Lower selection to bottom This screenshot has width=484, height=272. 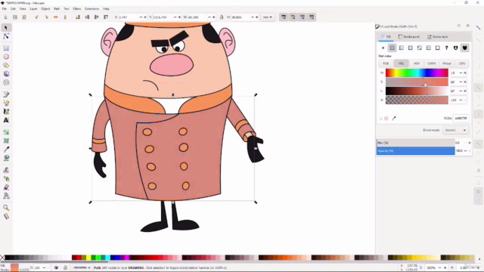pos(78,17)
